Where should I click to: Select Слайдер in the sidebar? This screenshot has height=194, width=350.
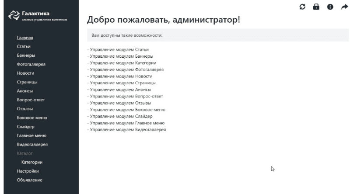(x=25, y=127)
